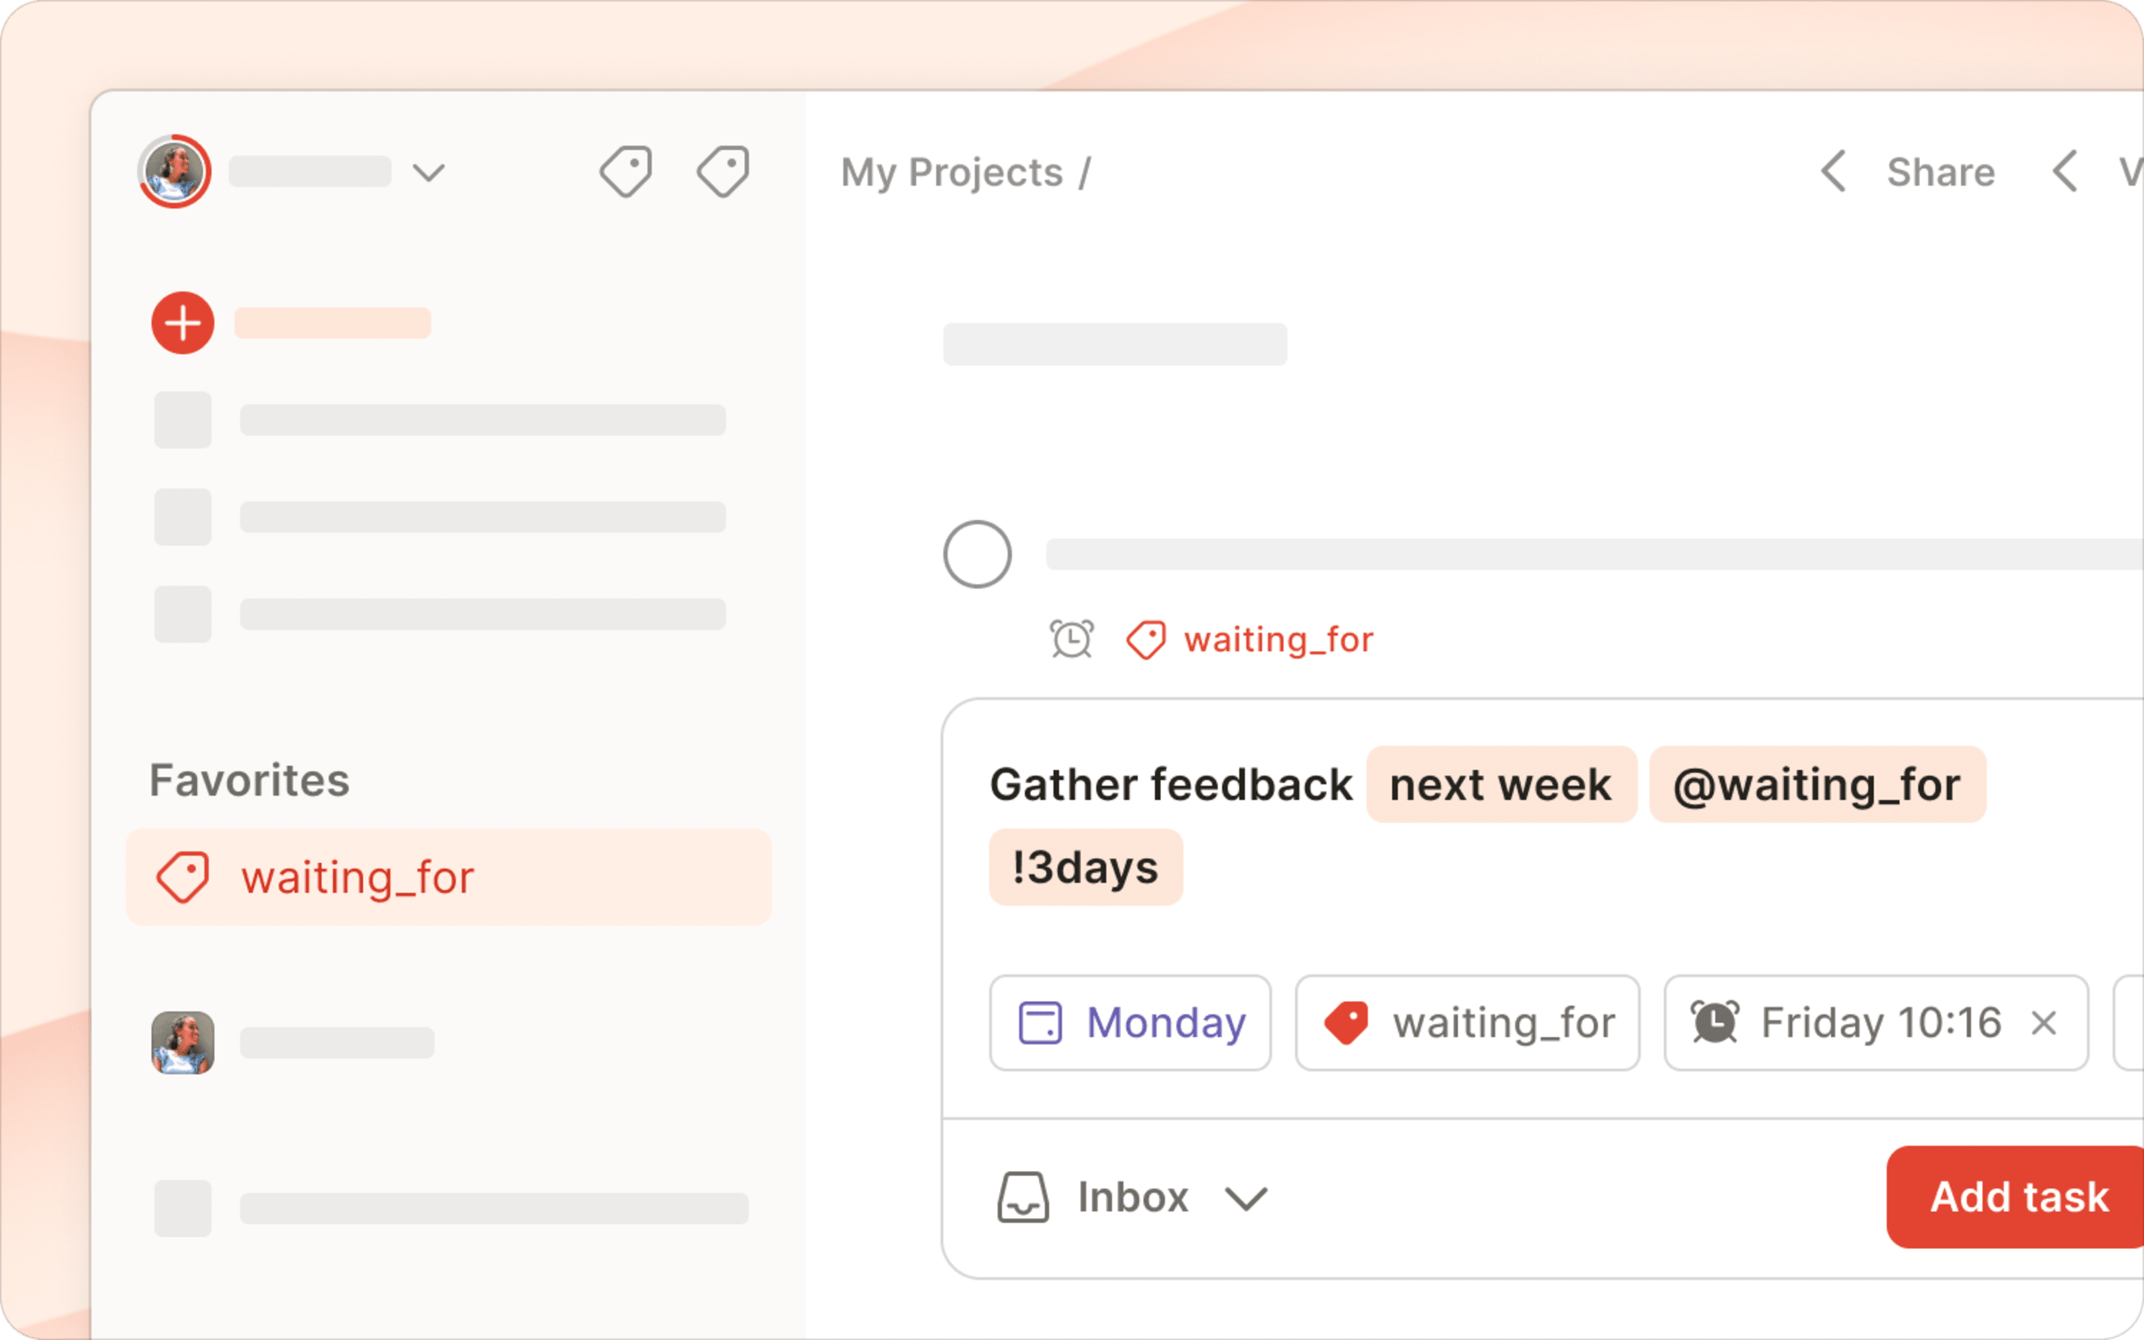Select the waiting_for favorite in the sidebar
Screen dimensions: 2144x1340
358,877
